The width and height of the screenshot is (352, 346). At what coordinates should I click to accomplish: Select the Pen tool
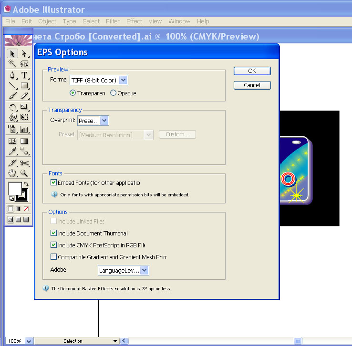pyautogui.click(x=12, y=75)
